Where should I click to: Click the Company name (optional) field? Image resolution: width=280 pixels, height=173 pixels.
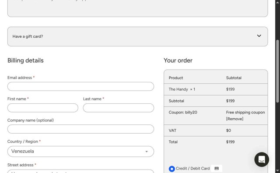[80, 129]
